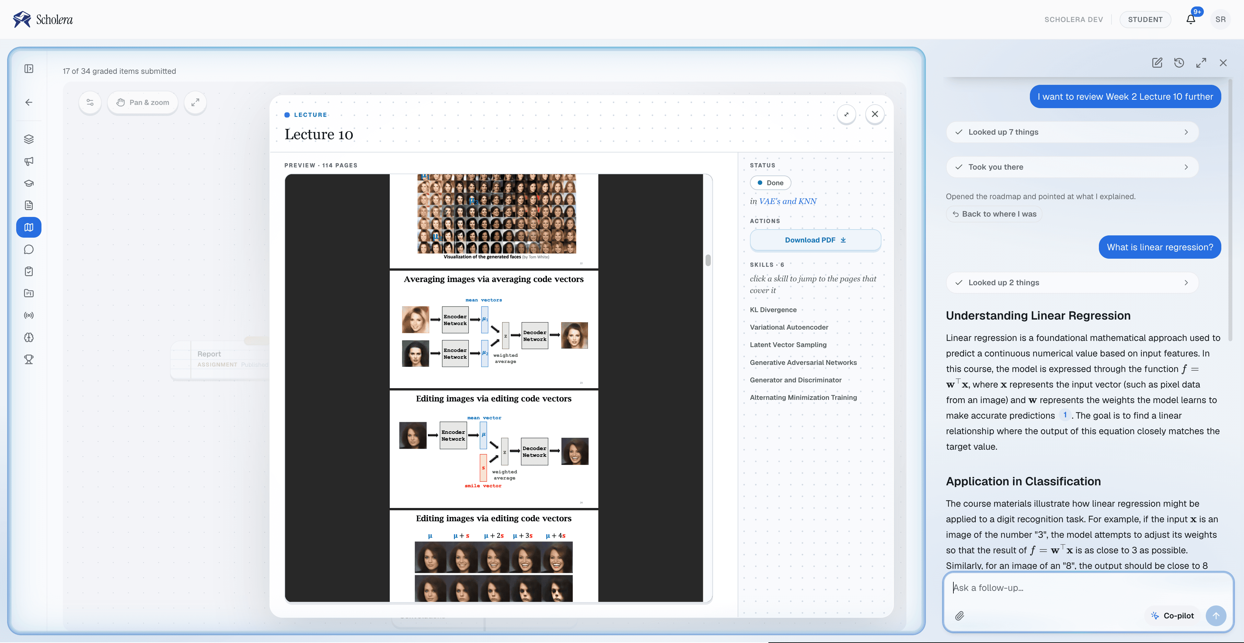Click the smile vector slide

(493, 448)
